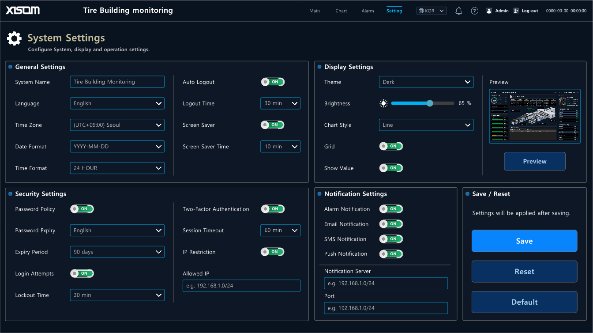
Task: Toggle the Screen Saver switch
Action: pyautogui.click(x=273, y=125)
